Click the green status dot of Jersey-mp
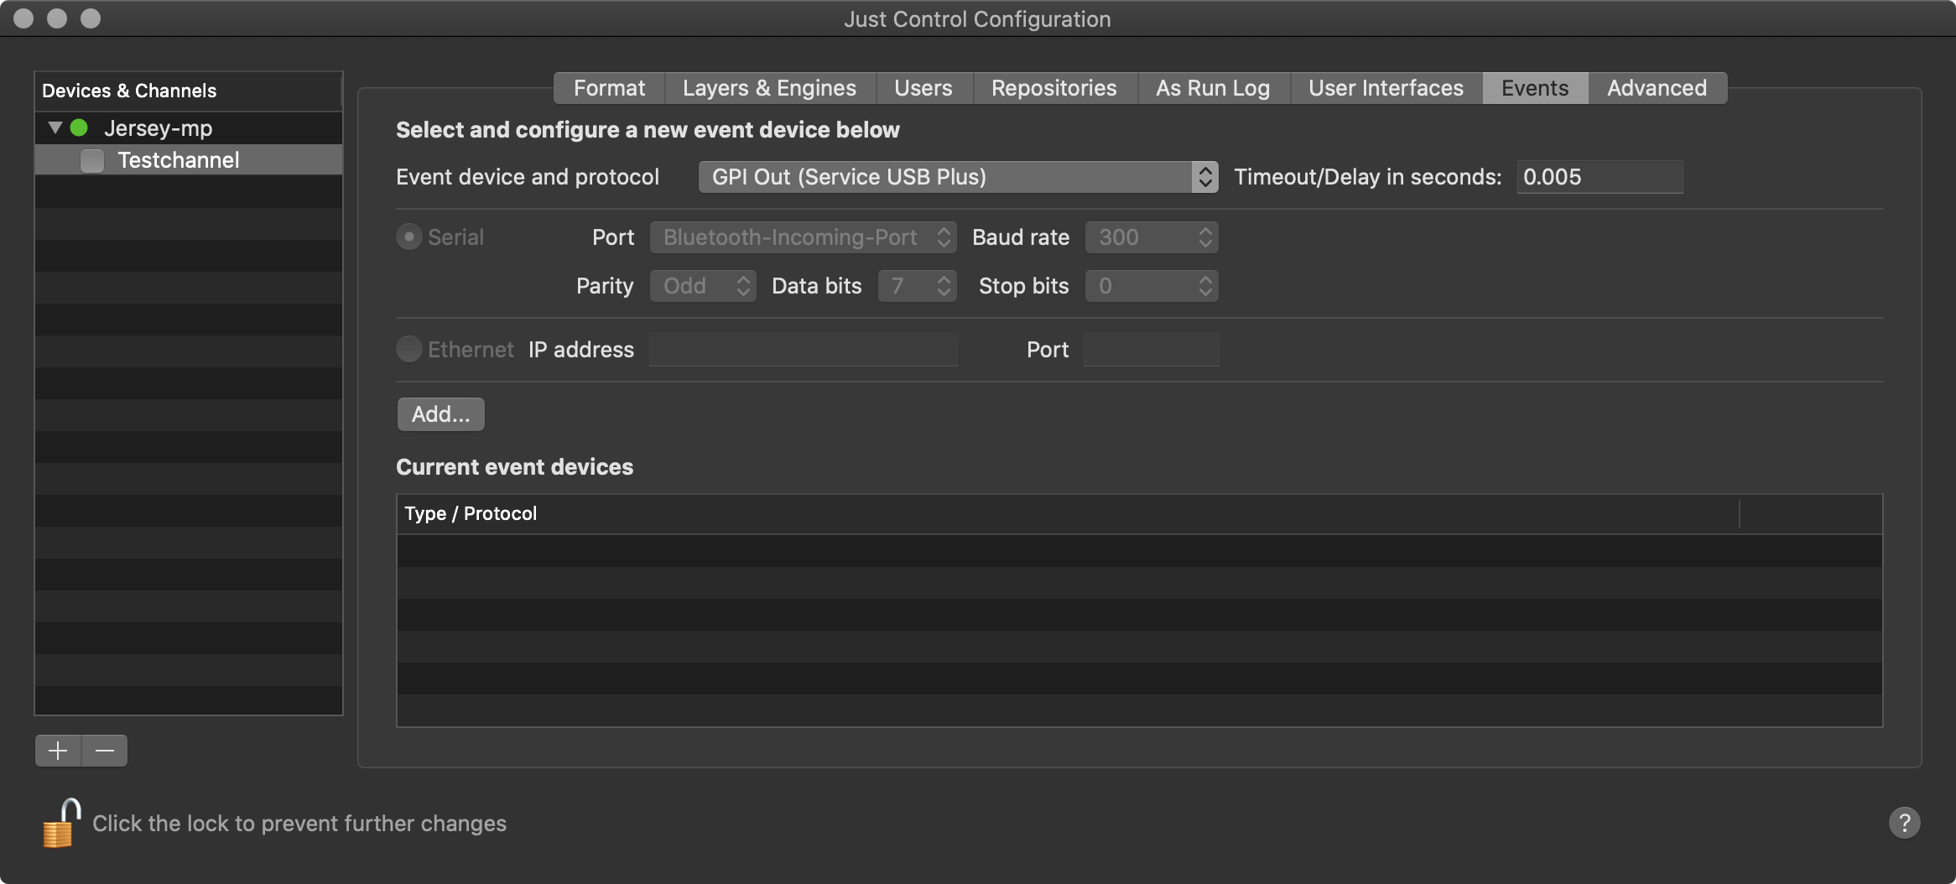 click(79, 128)
